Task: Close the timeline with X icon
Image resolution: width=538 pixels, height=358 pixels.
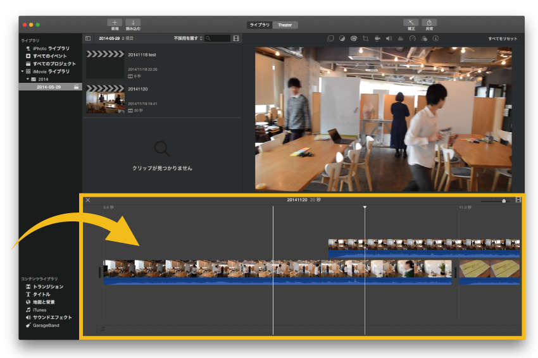Action: (88, 200)
